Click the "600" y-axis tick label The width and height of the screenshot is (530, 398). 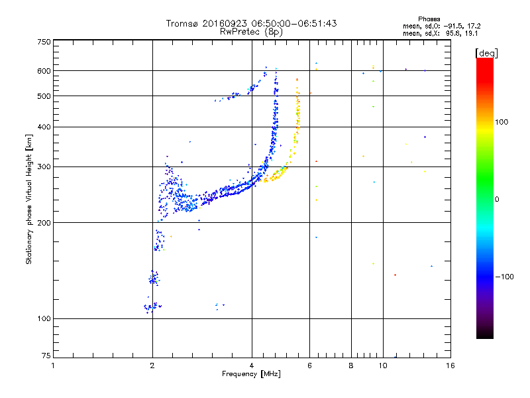44,71
